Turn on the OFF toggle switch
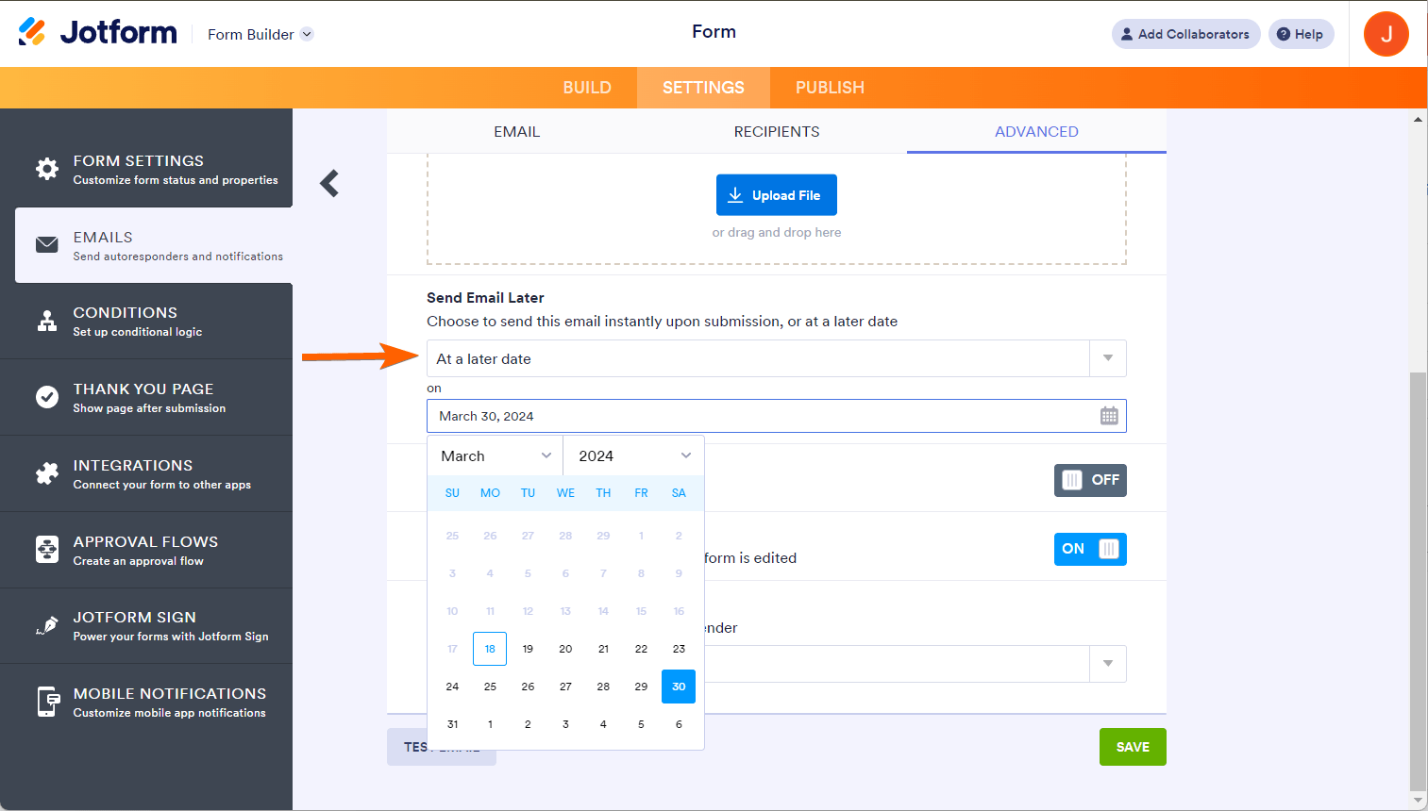Viewport: 1428px width, 811px height. pyautogui.click(x=1090, y=480)
